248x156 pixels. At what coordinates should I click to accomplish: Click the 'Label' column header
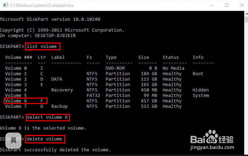(58, 57)
